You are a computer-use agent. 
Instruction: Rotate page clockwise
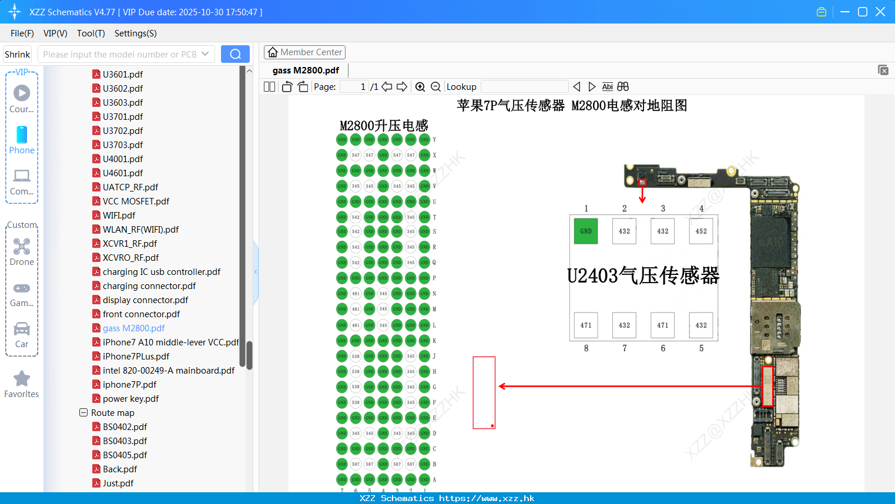click(303, 86)
